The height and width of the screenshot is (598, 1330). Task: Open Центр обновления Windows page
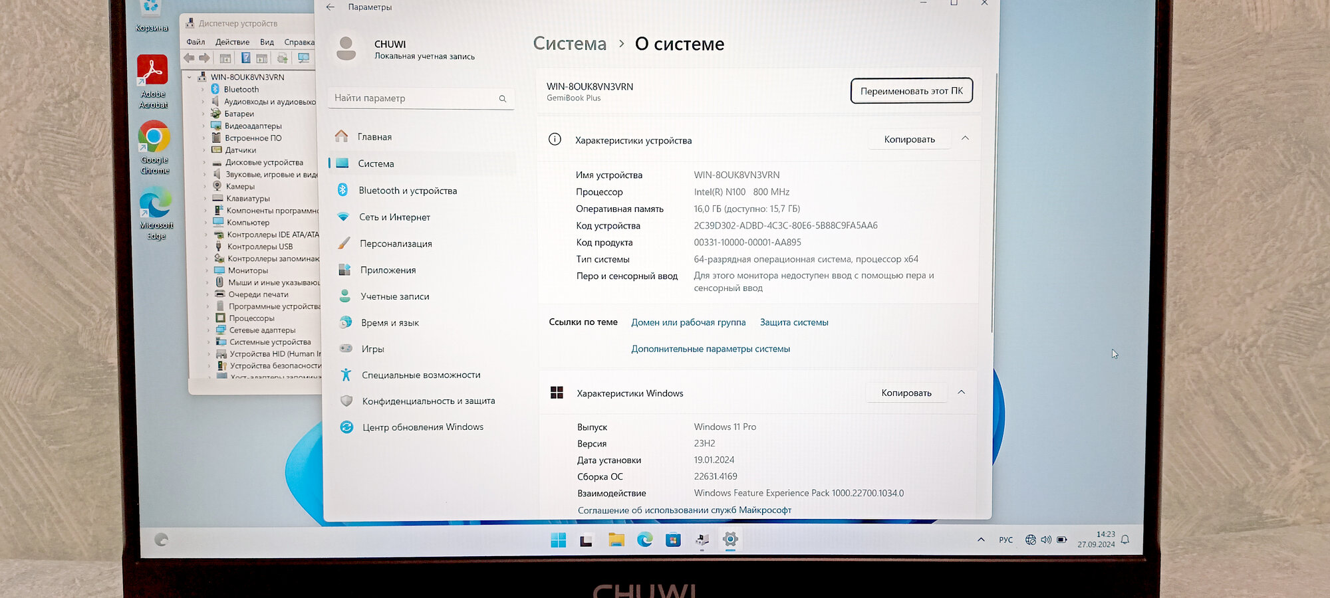[426, 427]
